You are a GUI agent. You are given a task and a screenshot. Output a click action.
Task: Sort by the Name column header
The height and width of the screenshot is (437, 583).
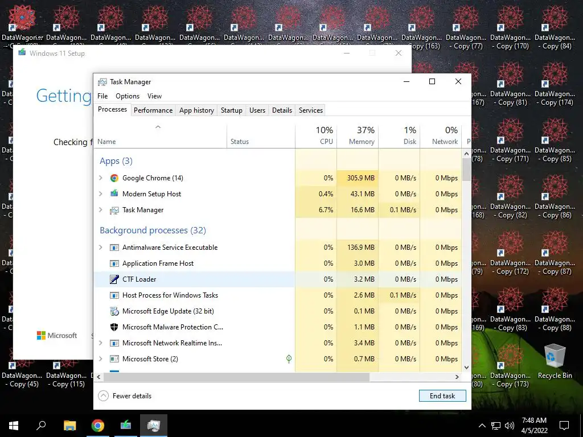pos(160,135)
